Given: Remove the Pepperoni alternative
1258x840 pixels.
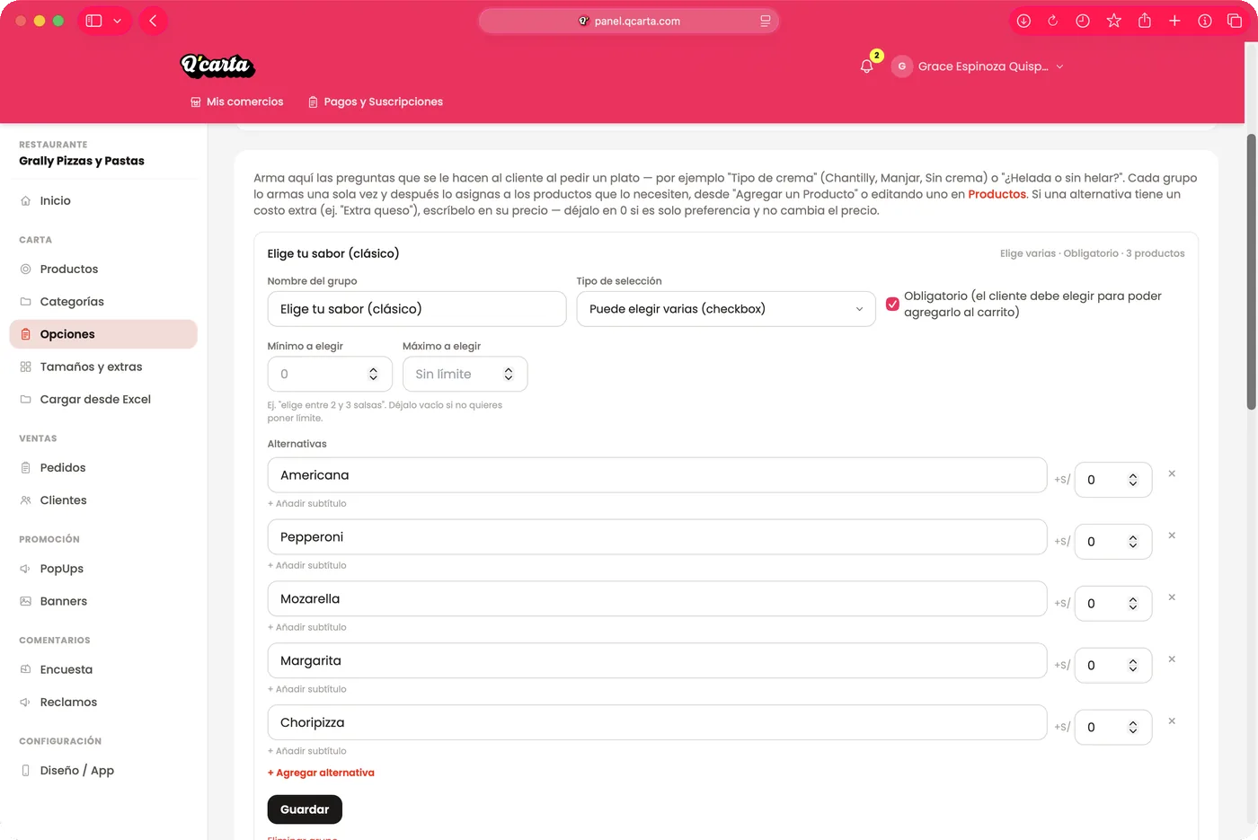Looking at the screenshot, I should coord(1172,535).
